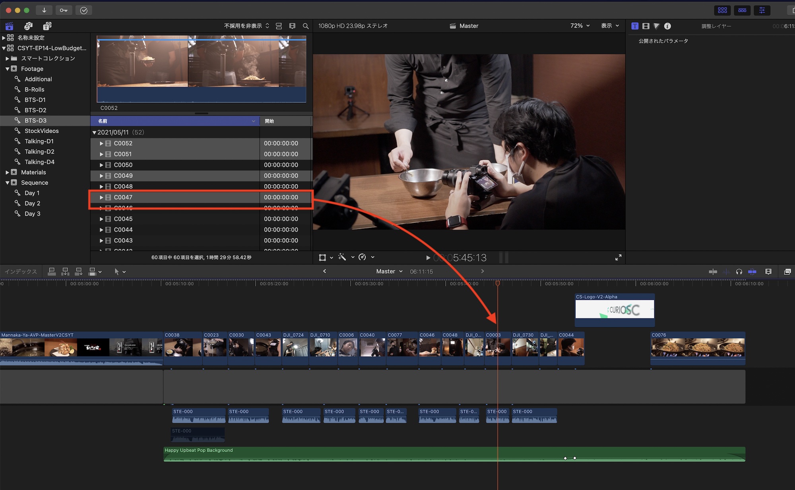Show the info inspector icon
The width and height of the screenshot is (795, 490).
pyautogui.click(x=667, y=26)
